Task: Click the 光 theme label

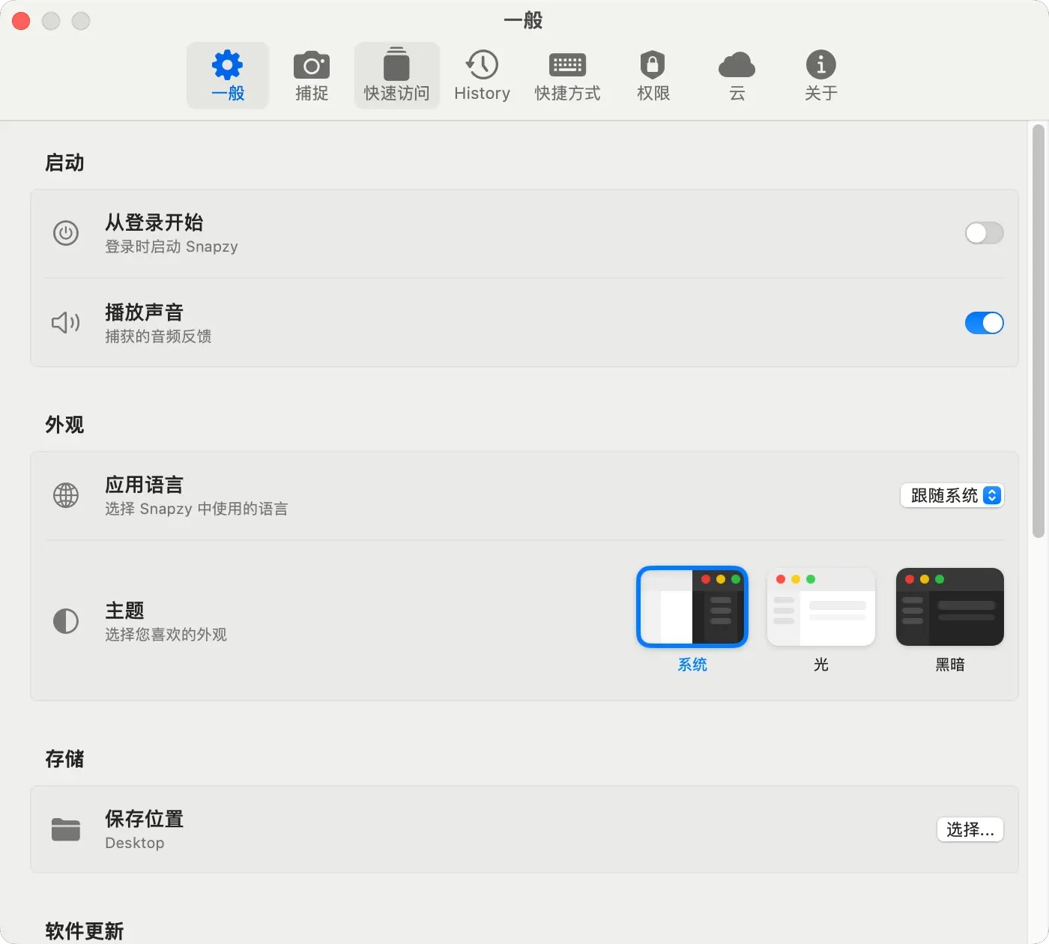Action: (821, 665)
